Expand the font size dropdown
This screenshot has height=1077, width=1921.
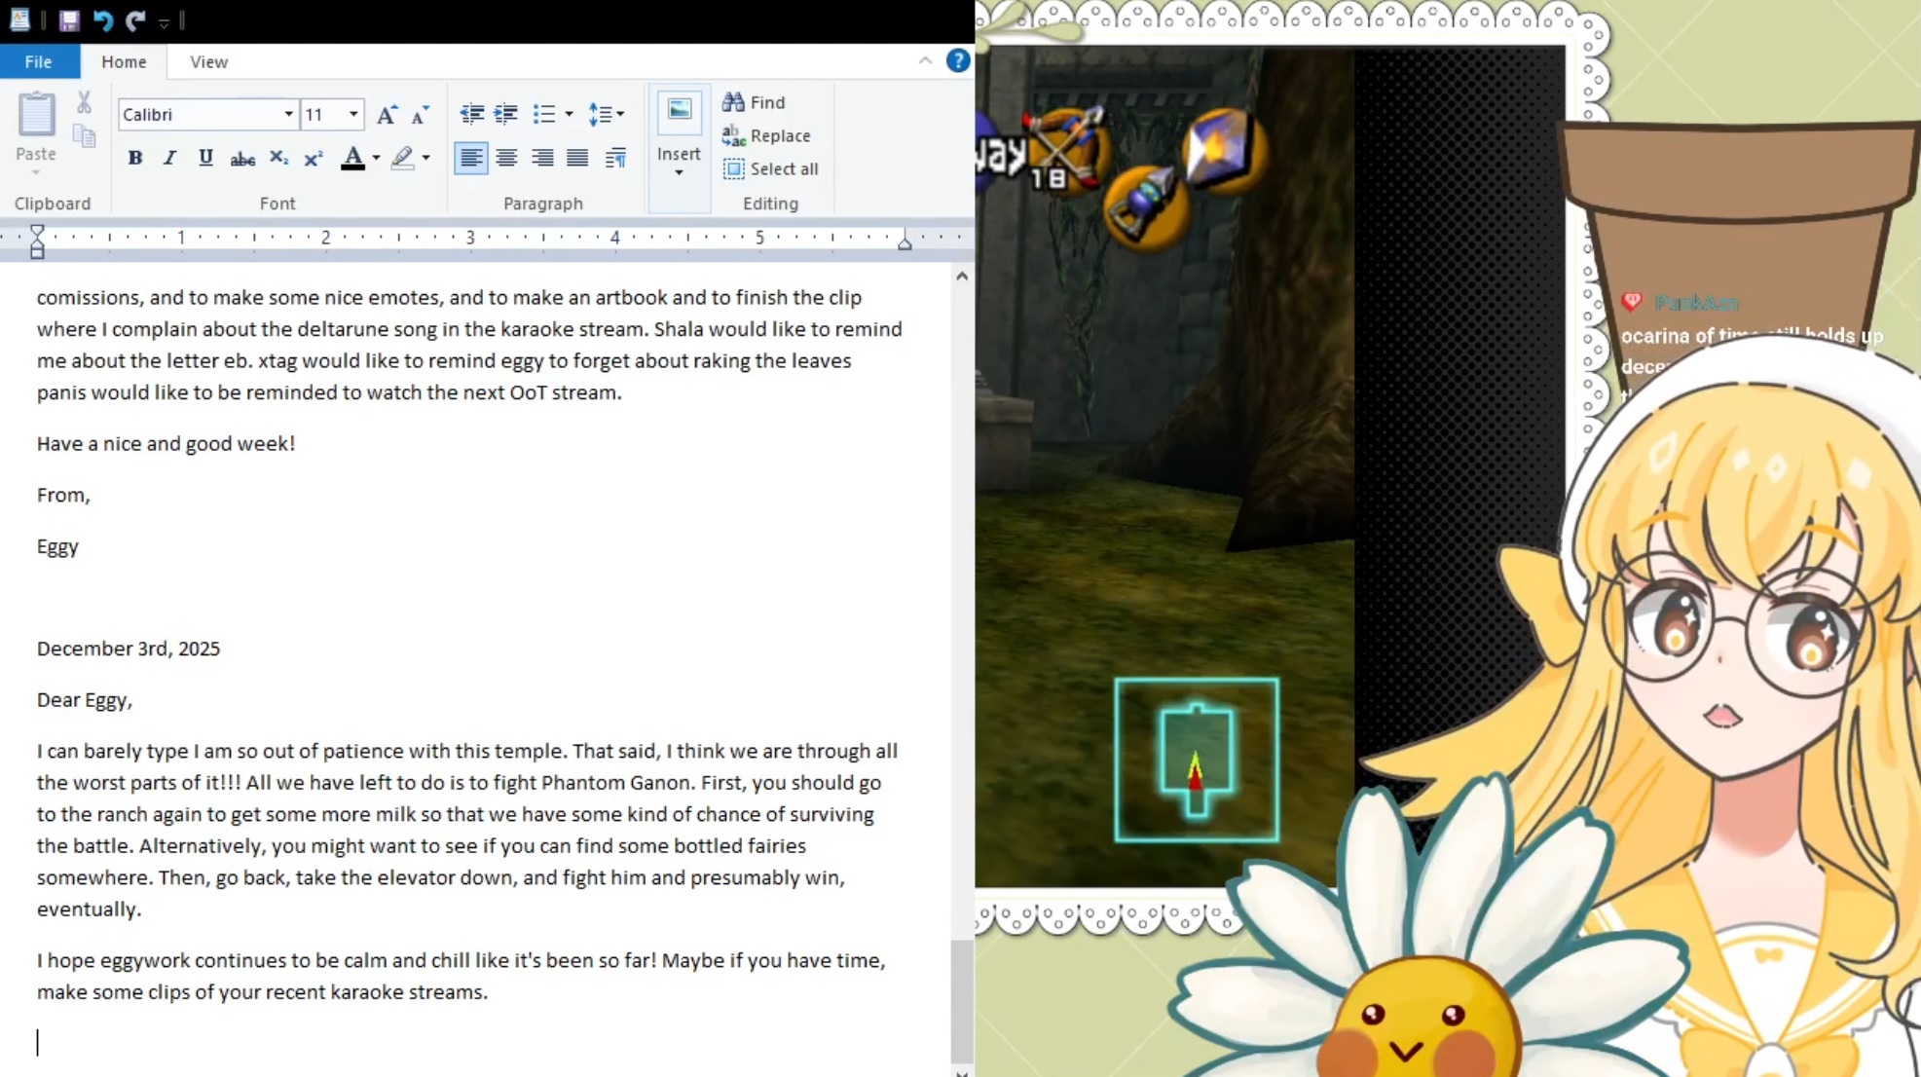click(x=353, y=114)
